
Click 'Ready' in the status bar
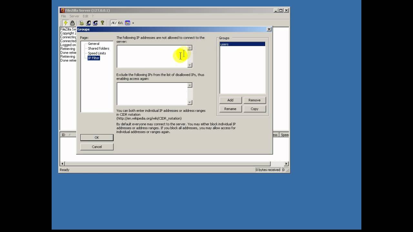(x=65, y=170)
